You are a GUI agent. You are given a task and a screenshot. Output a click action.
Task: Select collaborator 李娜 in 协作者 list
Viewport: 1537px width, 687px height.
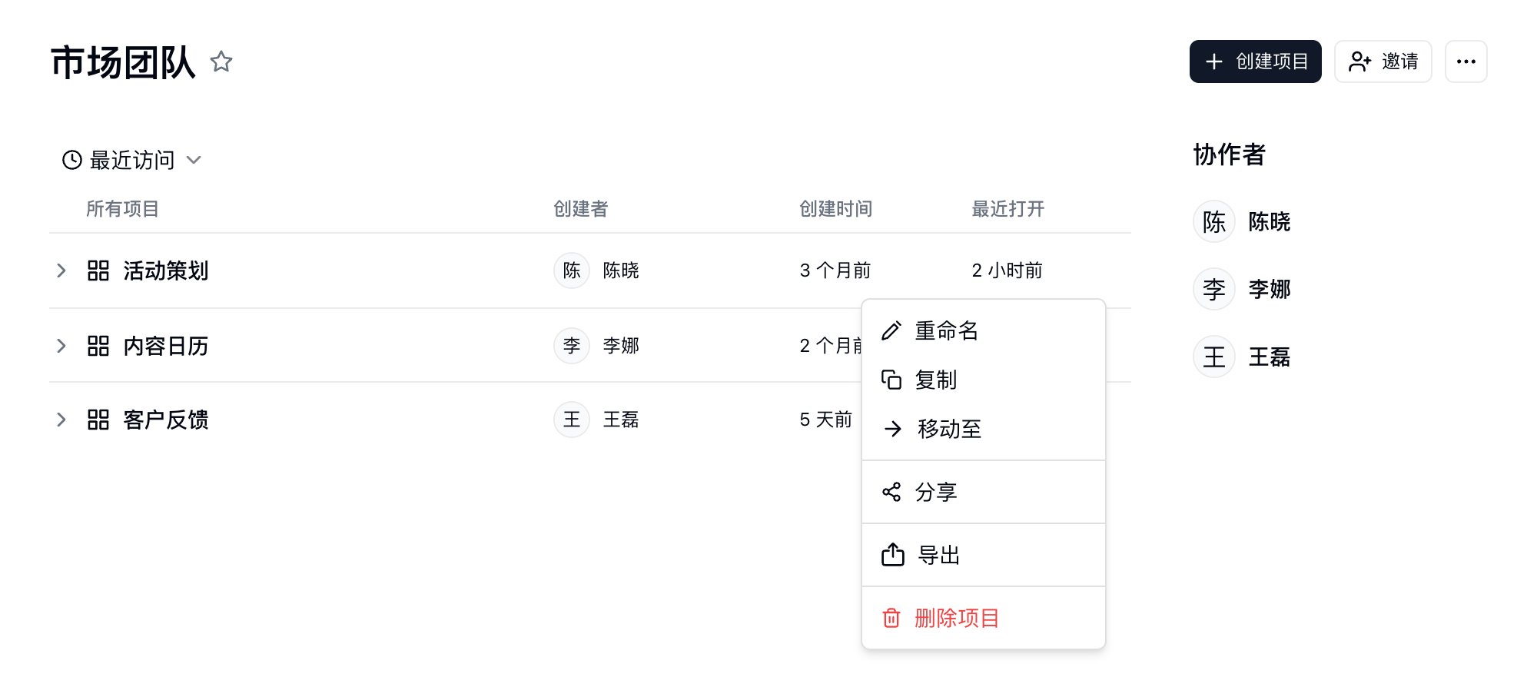point(1242,289)
